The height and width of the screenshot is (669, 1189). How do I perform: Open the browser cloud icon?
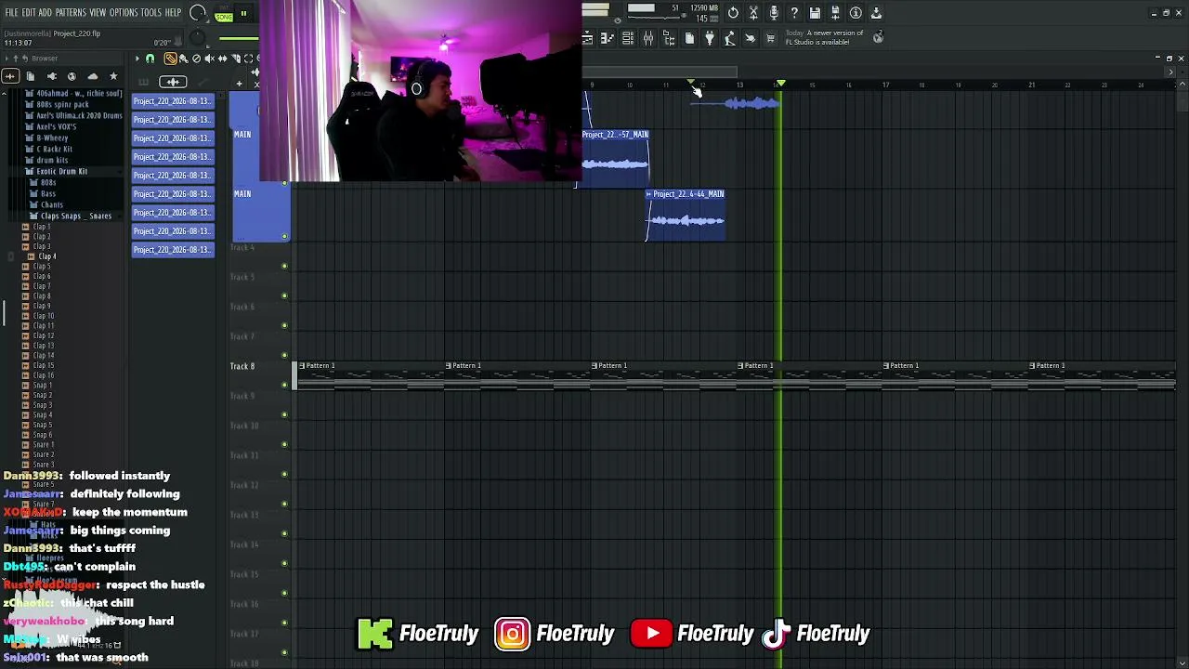point(92,76)
